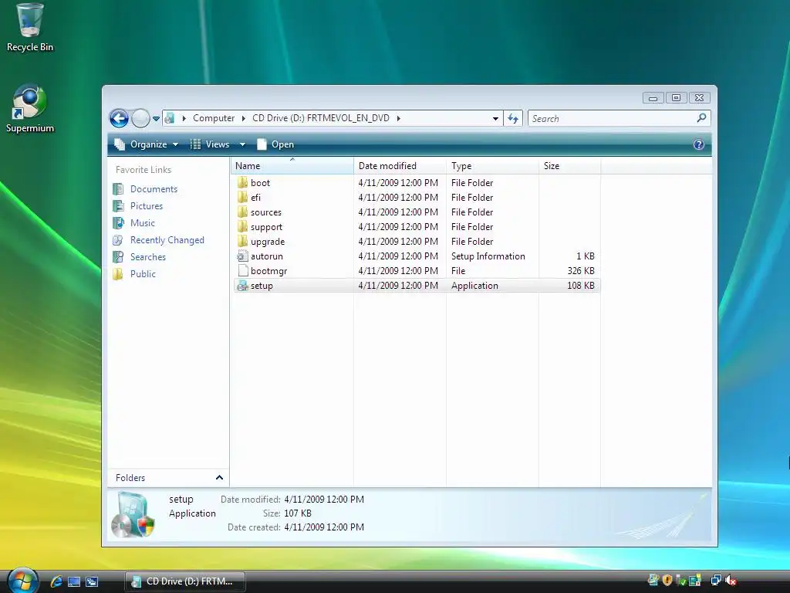Expand arrow after FRTMEVOL_EN_DVD breadcrumb

(x=398, y=118)
